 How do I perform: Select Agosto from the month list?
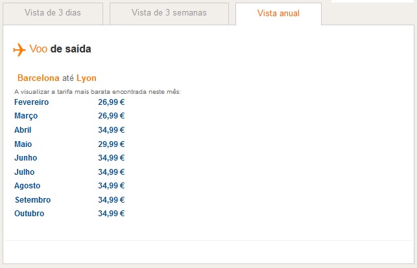27,186
